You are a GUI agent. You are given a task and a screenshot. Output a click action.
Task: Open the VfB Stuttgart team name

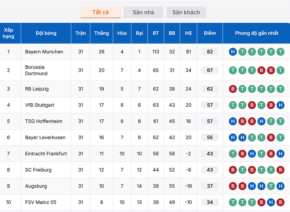click(39, 105)
